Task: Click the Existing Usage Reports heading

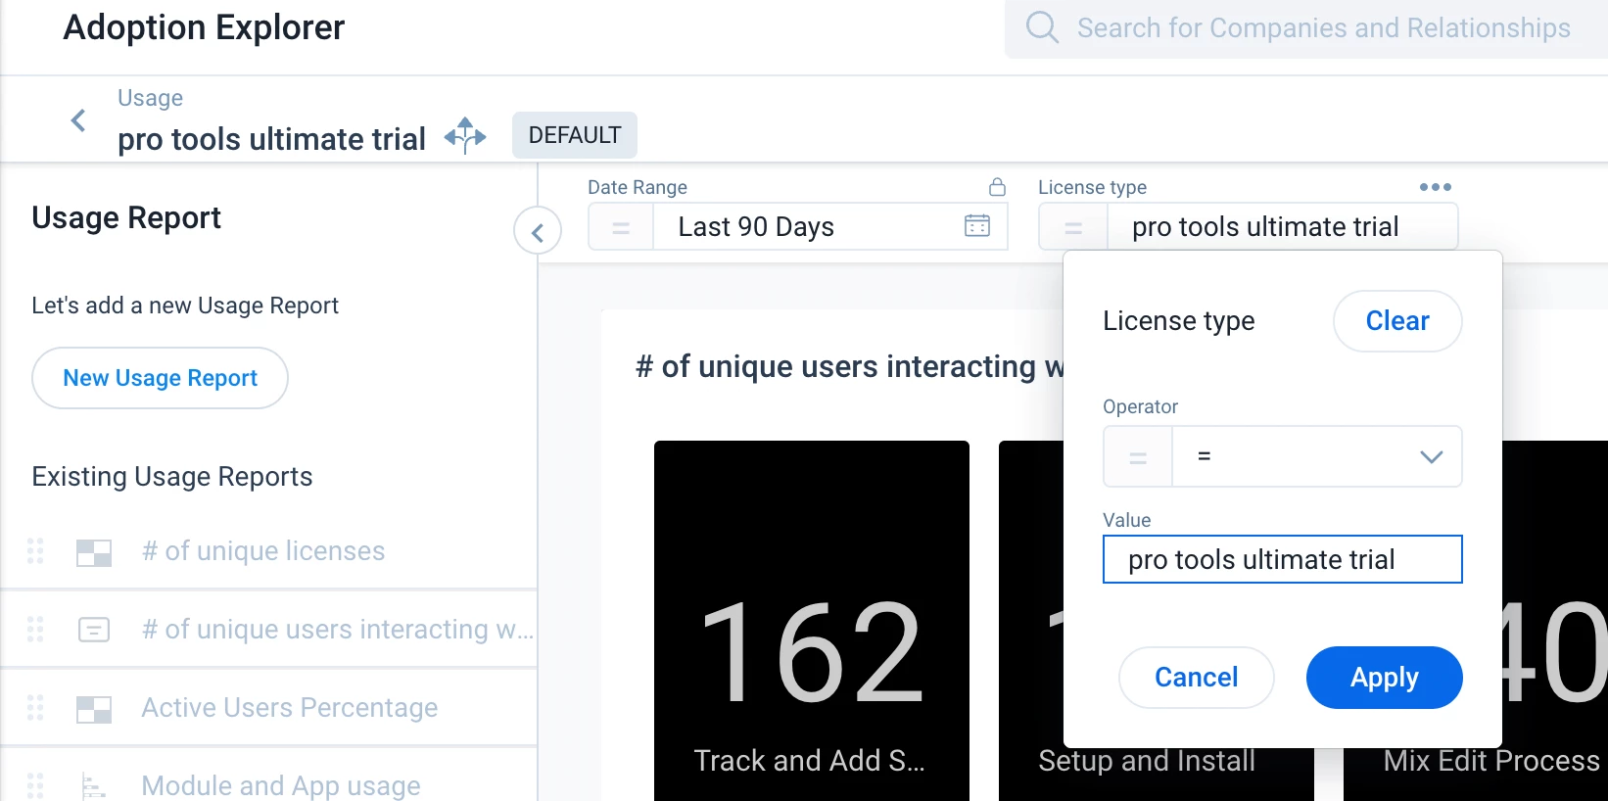Action: click(172, 477)
